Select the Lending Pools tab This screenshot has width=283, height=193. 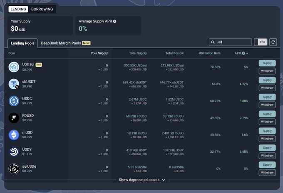pos(22,43)
